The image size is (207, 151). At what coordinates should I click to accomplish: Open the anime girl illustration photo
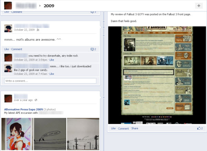pyautogui.click(x=16, y=134)
